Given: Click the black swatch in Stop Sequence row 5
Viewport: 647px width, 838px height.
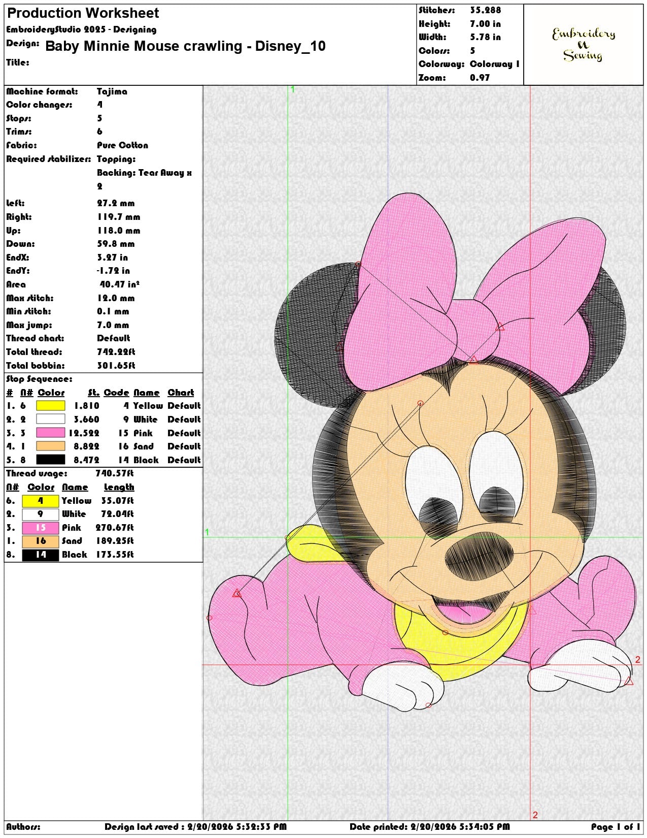Looking at the screenshot, I should [x=50, y=460].
